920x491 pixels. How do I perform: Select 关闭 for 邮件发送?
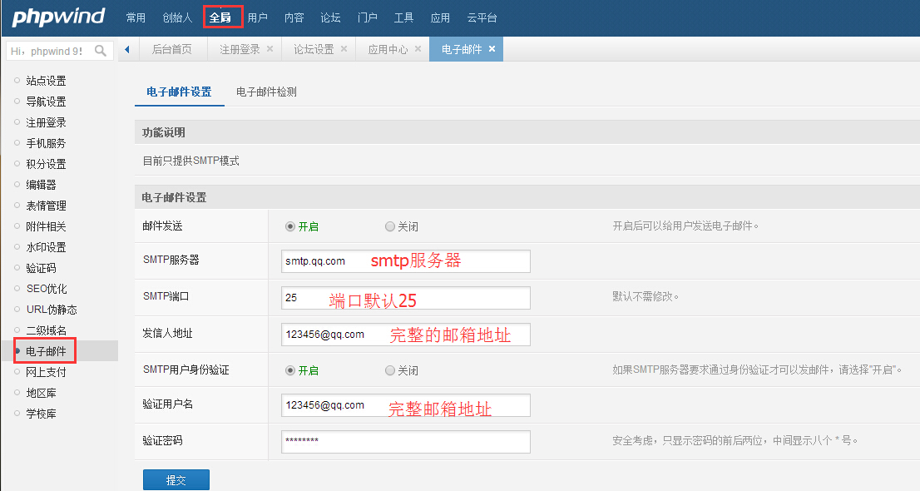point(390,226)
